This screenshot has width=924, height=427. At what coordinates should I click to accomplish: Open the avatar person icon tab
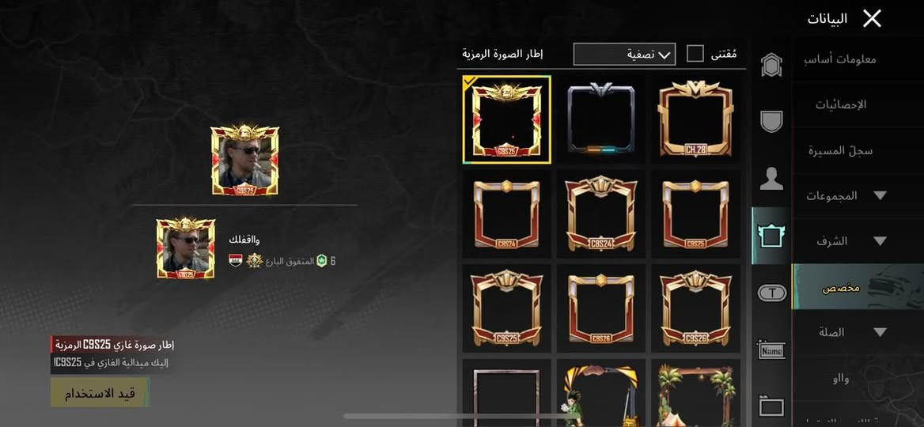click(x=771, y=179)
